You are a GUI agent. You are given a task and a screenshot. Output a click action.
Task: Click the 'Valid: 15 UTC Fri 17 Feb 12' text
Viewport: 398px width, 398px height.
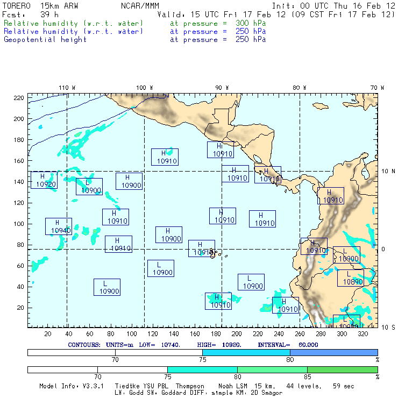[222, 15]
